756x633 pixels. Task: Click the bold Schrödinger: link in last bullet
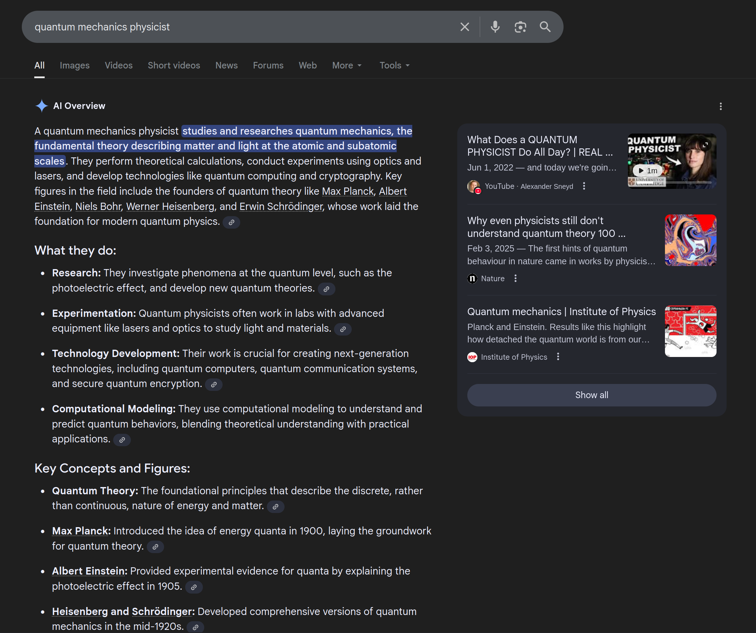tap(163, 612)
